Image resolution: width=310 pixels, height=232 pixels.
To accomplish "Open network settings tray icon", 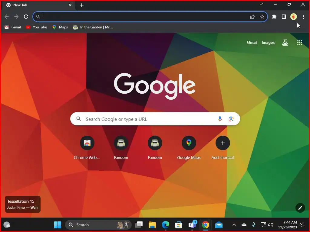I will [263, 225].
